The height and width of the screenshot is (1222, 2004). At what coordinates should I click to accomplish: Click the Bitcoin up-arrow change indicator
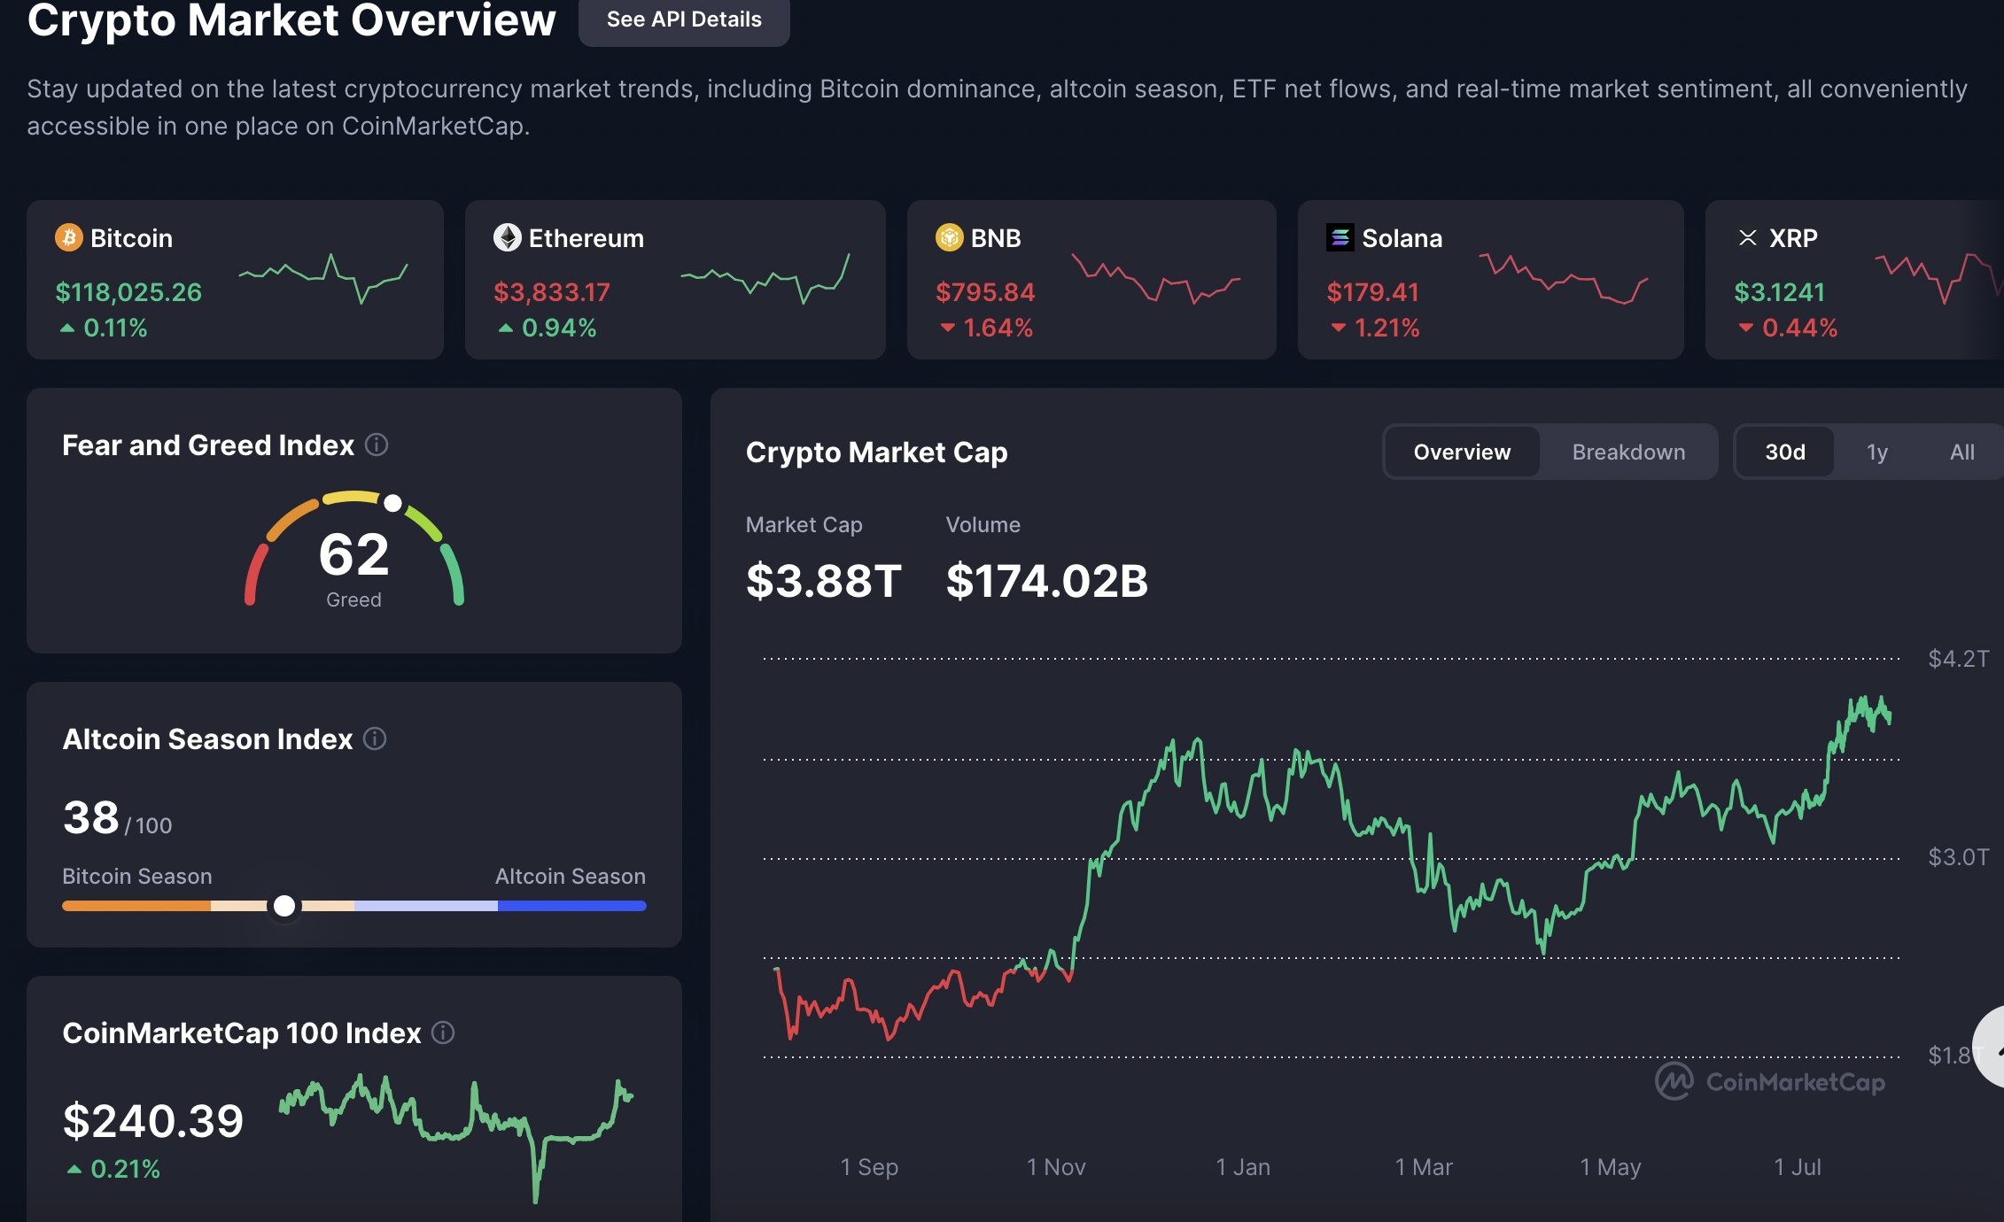coord(67,328)
